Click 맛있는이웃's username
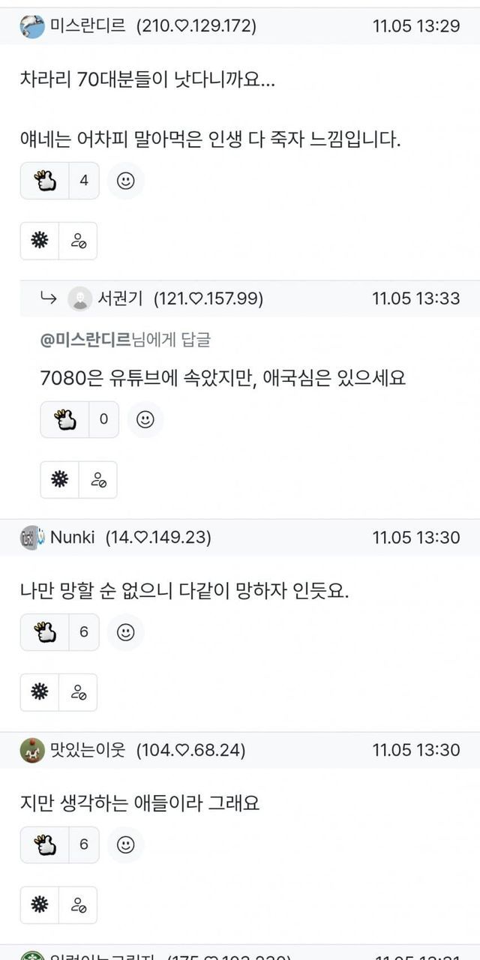The image size is (480, 960). (87, 749)
